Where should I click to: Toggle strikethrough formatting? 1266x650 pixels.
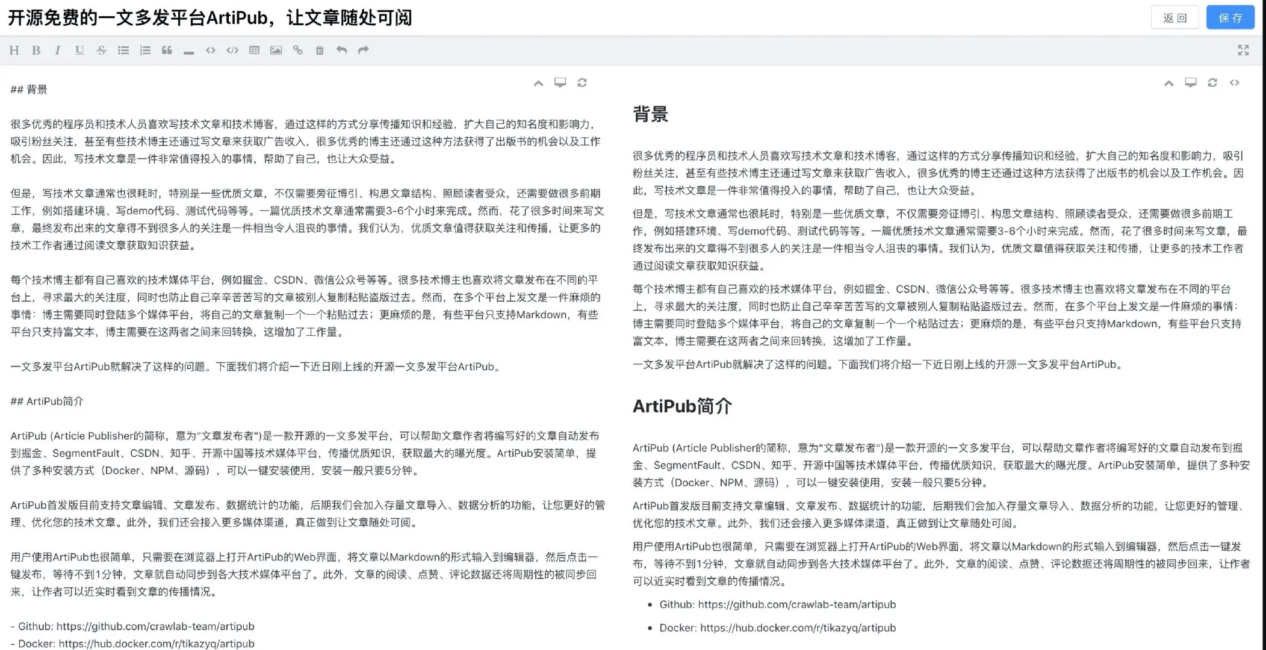pos(101,51)
